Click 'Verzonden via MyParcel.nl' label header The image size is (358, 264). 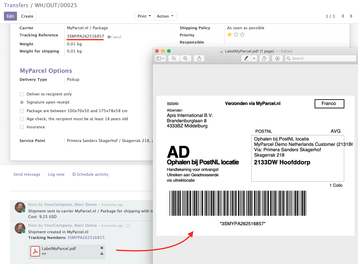(253, 104)
